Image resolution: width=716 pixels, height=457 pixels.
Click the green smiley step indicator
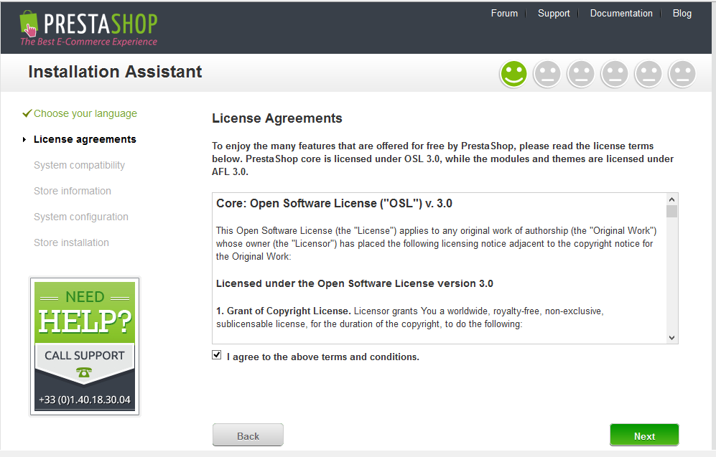[513, 74]
